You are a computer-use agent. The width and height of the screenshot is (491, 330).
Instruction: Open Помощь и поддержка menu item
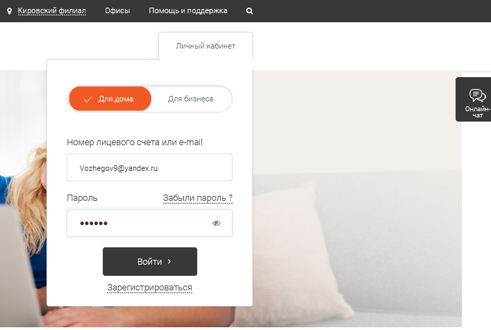[x=188, y=10]
